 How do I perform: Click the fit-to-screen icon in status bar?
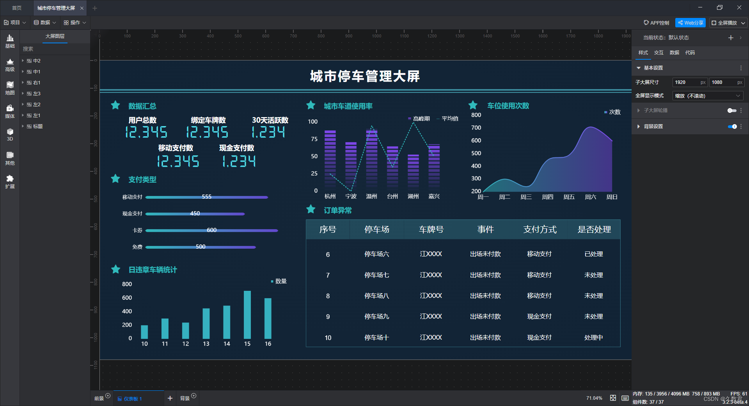click(613, 398)
